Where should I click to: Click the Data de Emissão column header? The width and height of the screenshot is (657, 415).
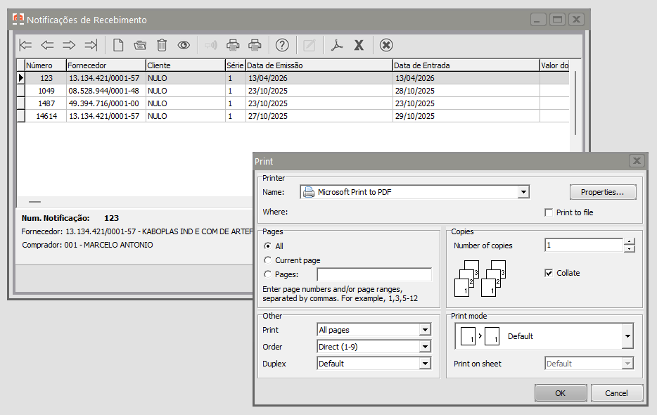pyautogui.click(x=318, y=65)
